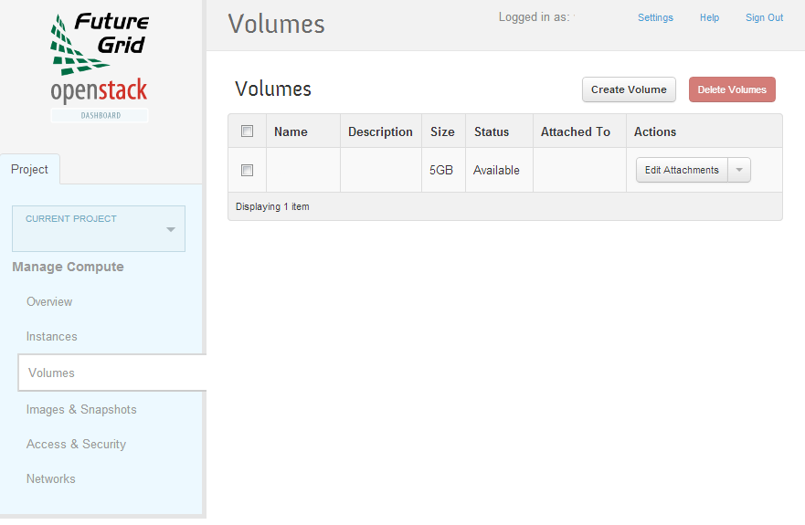Click the Sign Out link

pyautogui.click(x=765, y=17)
